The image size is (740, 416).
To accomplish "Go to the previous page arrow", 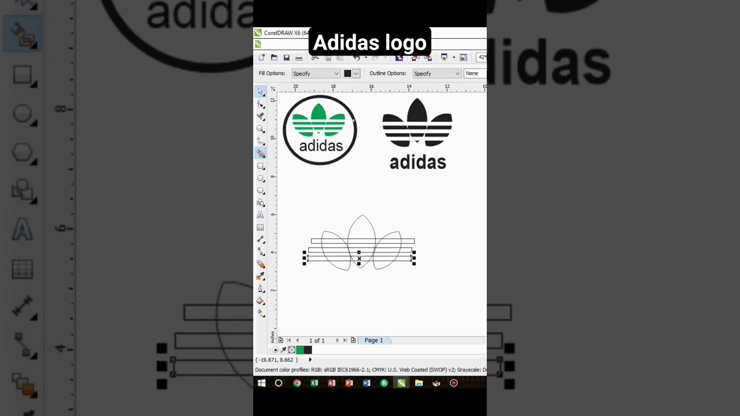I will pyautogui.click(x=297, y=340).
